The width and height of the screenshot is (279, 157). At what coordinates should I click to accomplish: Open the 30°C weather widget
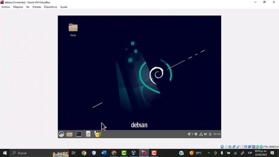[195, 153]
